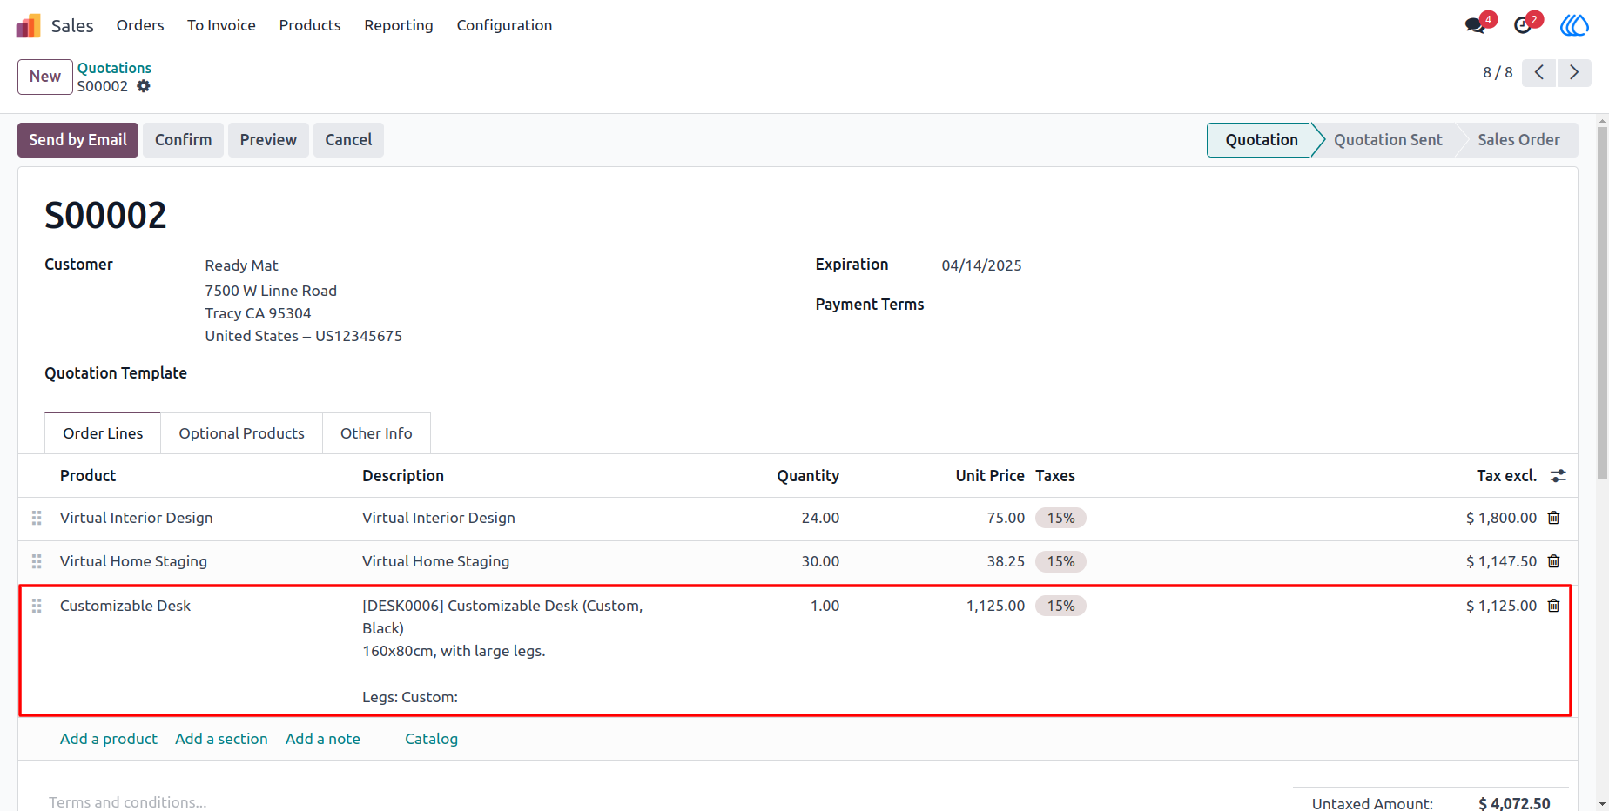
Task: Delete the Customizable Desk line
Action: 1553,606
